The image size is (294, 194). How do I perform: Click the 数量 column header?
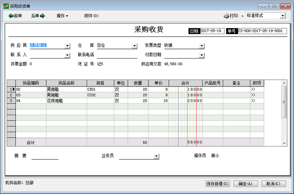tap(138, 83)
